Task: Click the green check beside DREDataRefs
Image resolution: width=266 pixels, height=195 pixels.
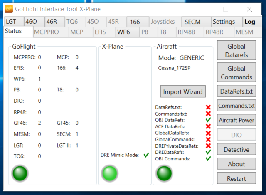Action: [208, 152]
